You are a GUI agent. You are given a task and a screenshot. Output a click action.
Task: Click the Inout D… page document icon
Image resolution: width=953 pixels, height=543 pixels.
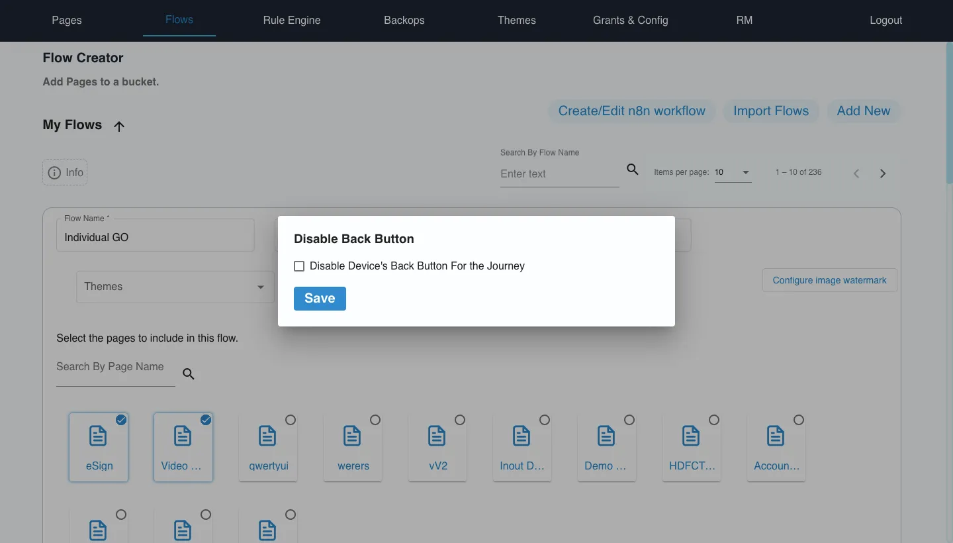(x=522, y=436)
